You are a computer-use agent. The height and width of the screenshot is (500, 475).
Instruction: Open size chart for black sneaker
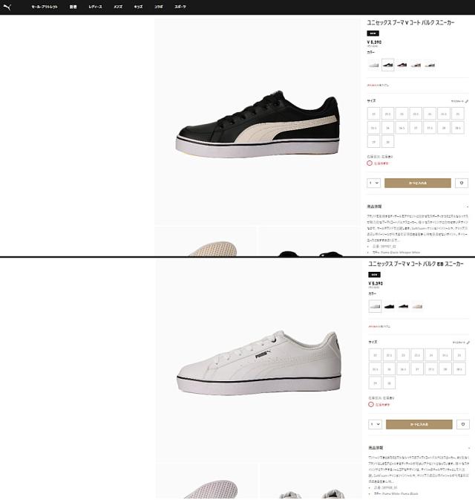459,101
